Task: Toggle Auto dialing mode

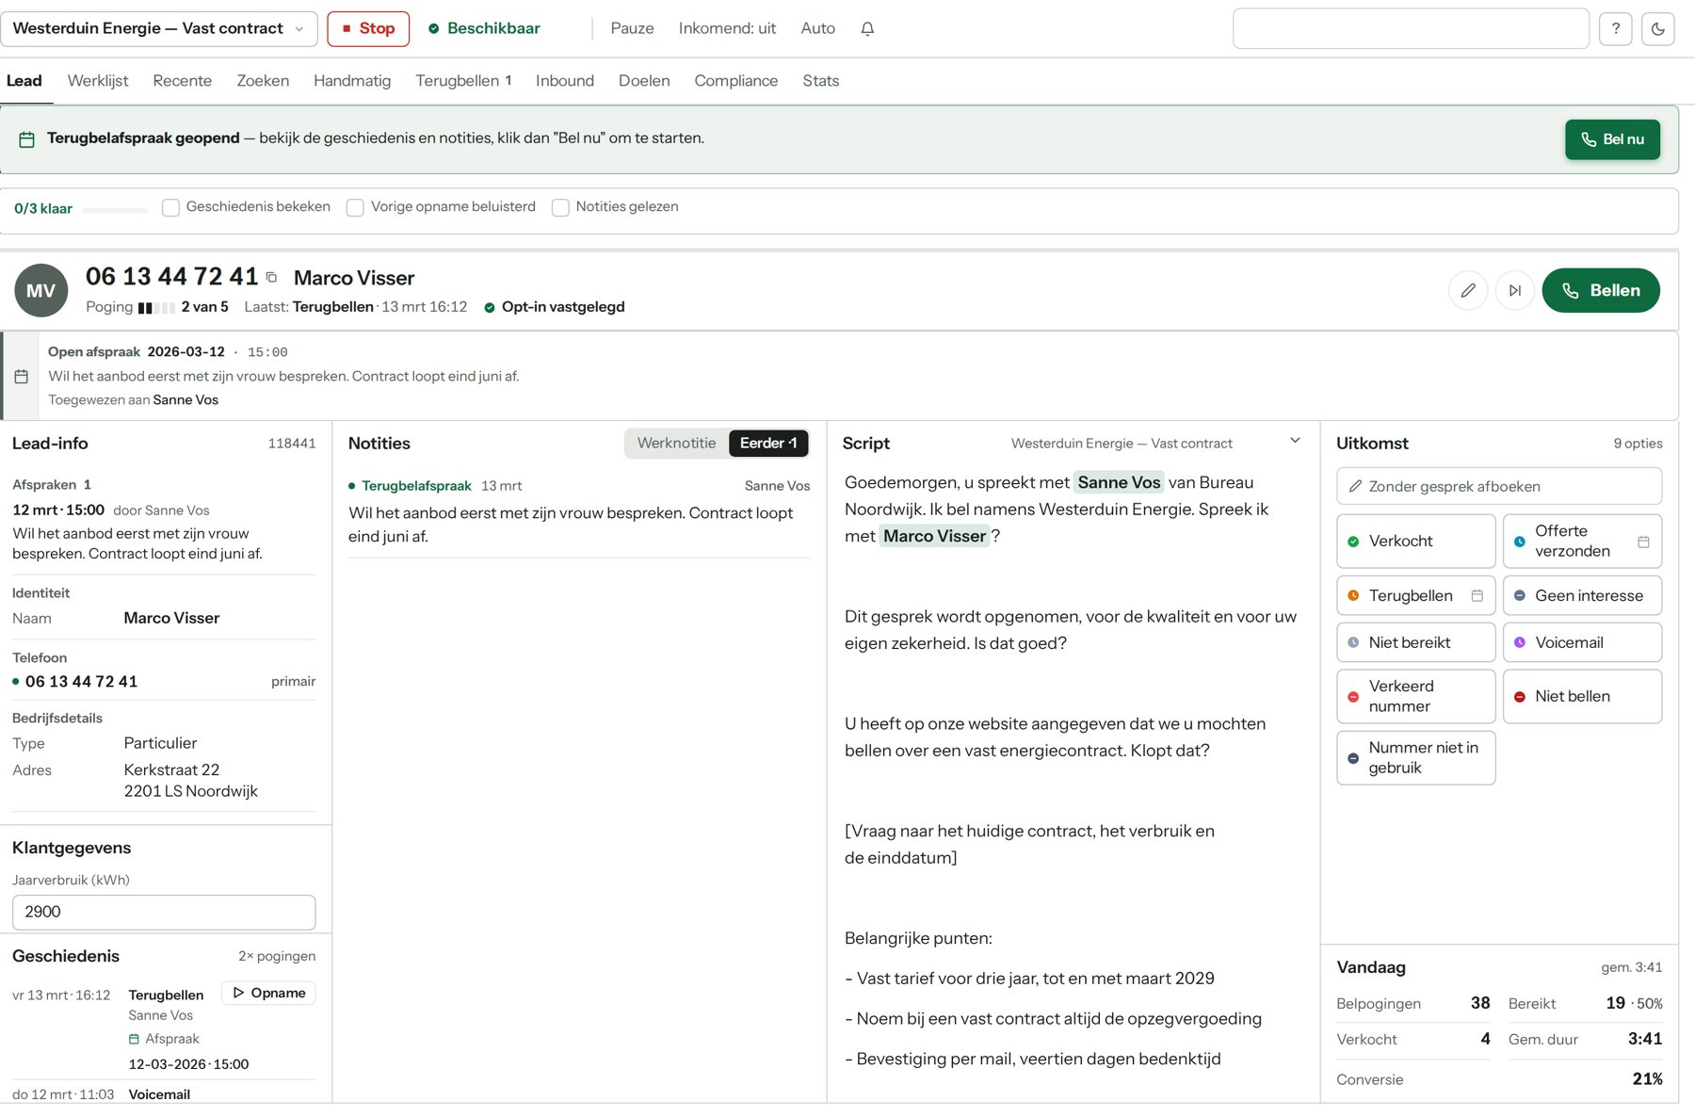Action: click(817, 28)
